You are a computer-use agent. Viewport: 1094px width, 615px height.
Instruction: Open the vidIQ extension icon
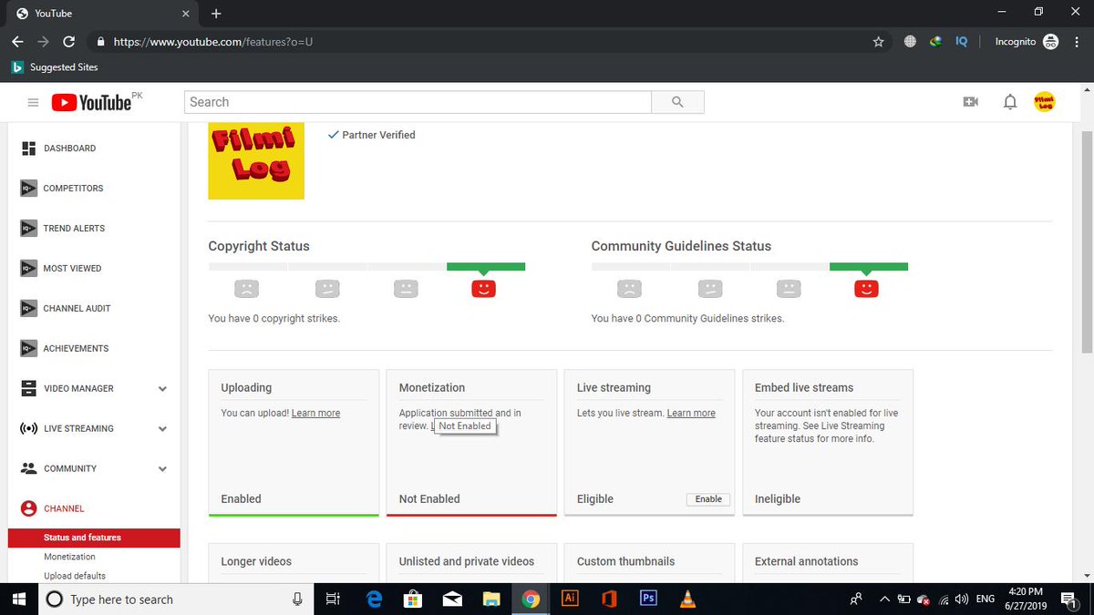[x=961, y=42]
